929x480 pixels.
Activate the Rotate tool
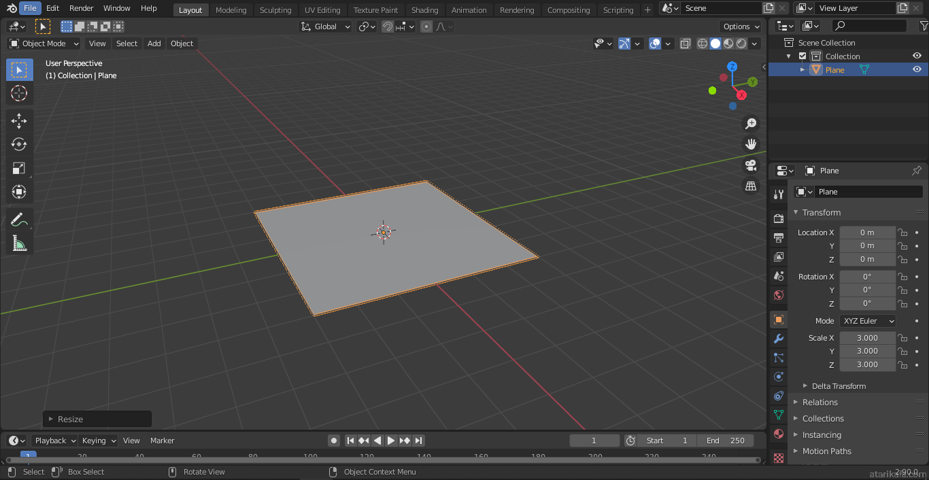coord(19,144)
